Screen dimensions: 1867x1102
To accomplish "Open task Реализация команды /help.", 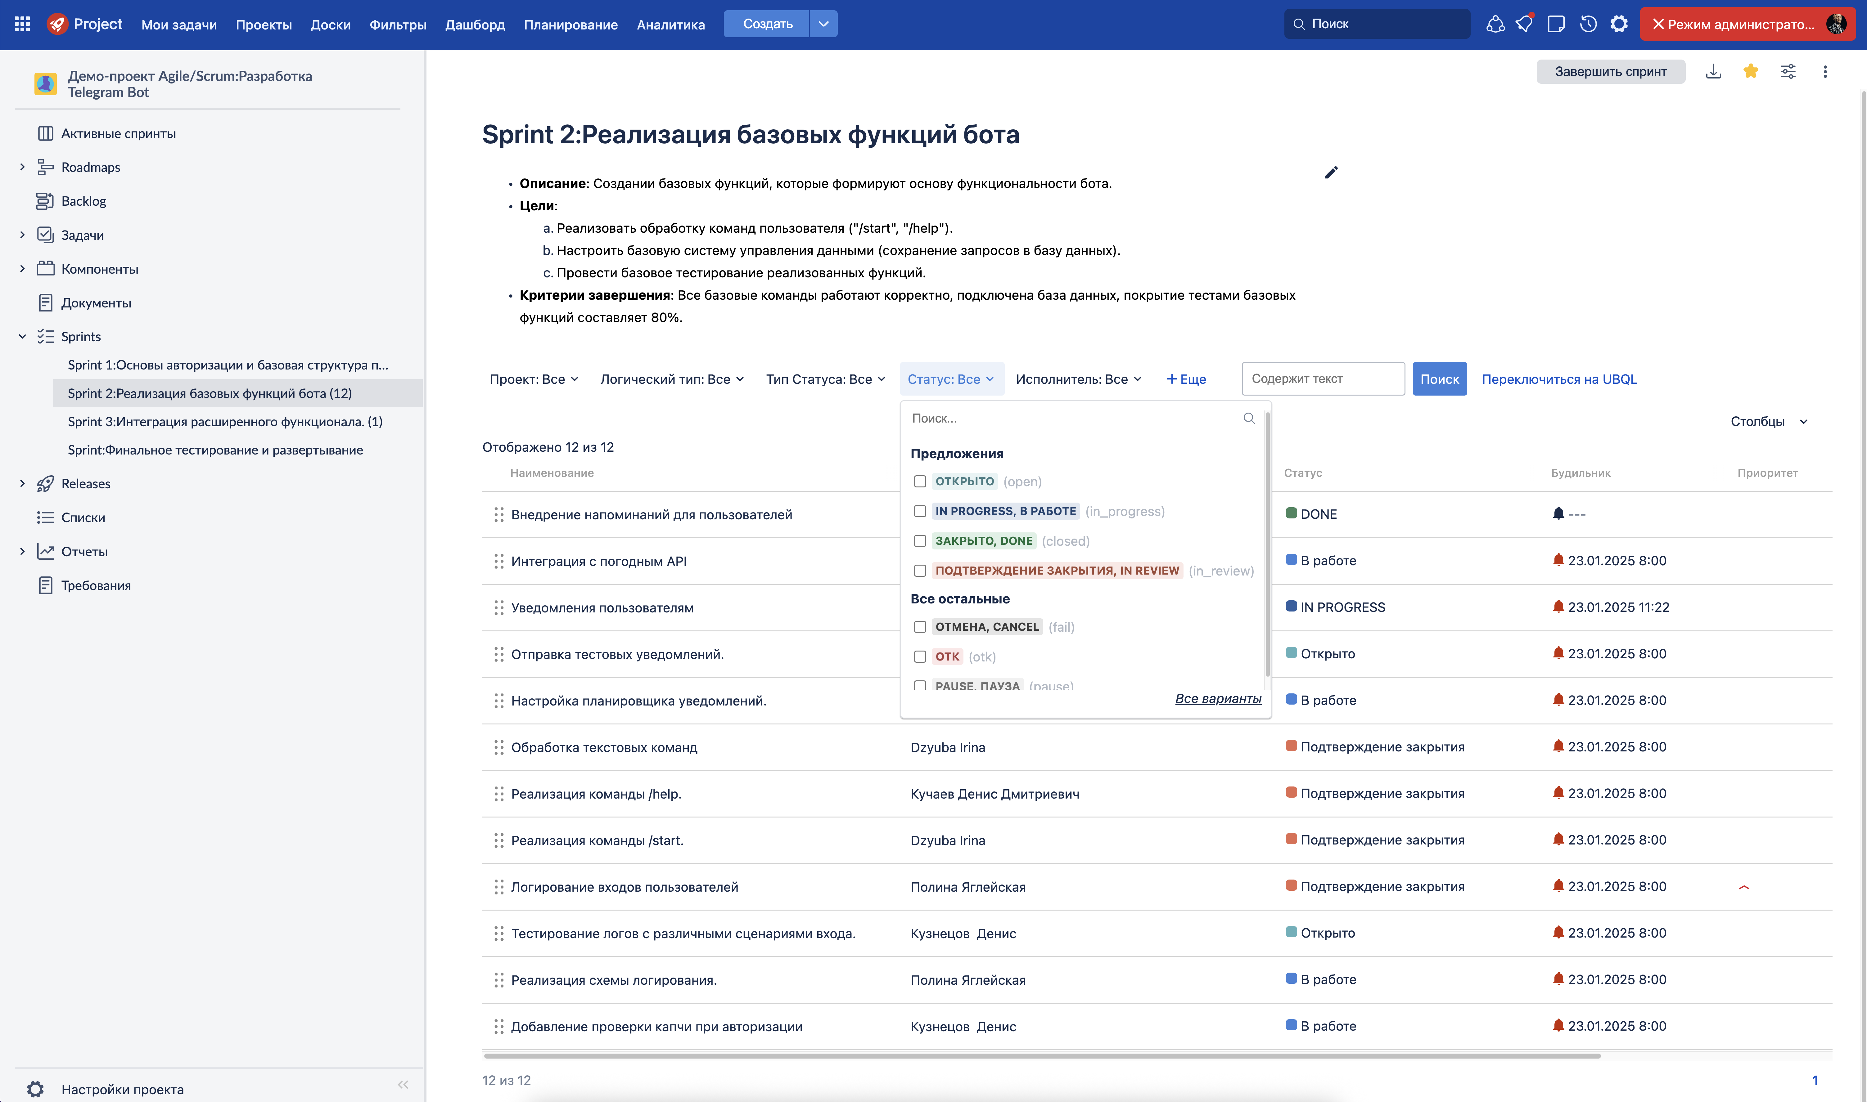I will click(x=596, y=794).
